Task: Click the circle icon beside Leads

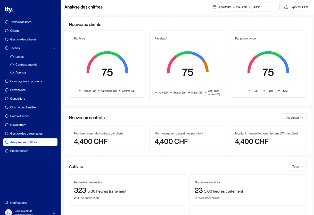Action: pyautogui.click(x=12, y=57)
